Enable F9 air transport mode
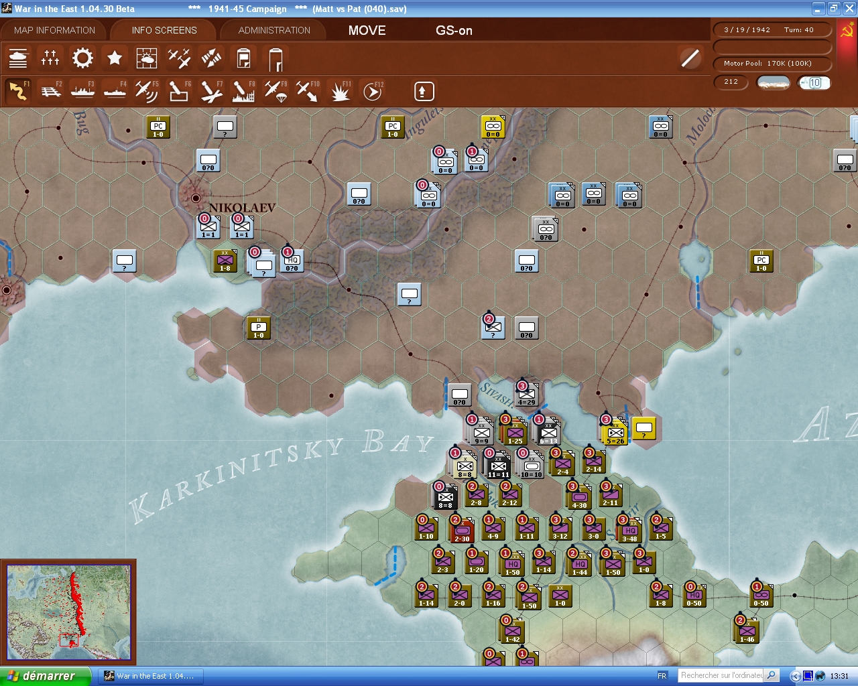 (275, 90)
